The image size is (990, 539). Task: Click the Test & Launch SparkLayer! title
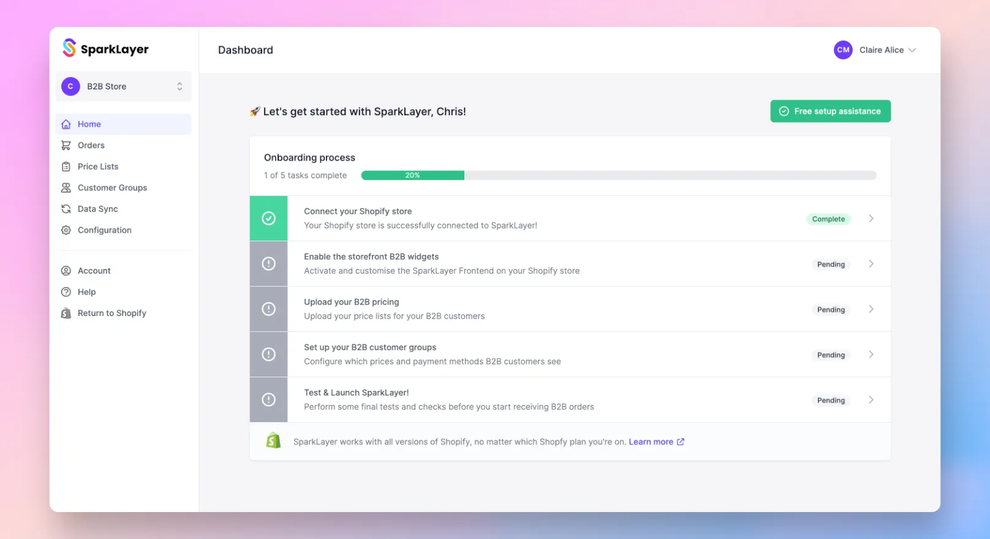point(357,393)
